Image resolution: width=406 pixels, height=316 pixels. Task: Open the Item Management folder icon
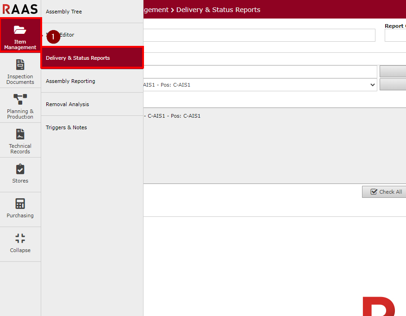pos(20,30)
